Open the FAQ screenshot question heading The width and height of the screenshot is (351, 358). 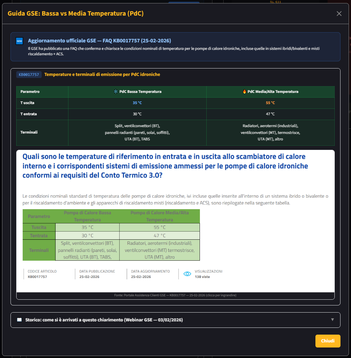coord(165,166)
